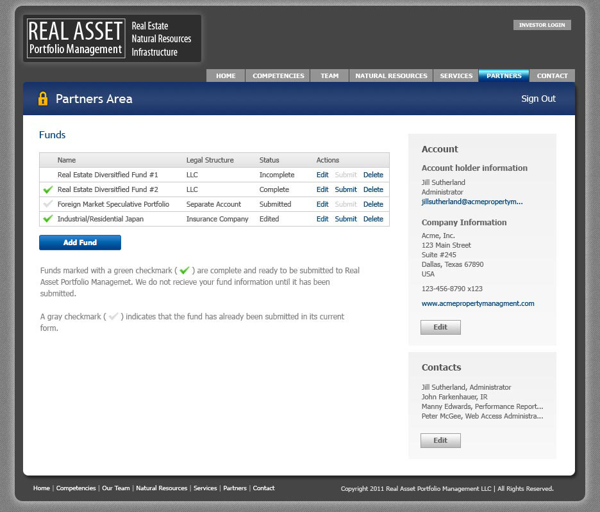The image size is (600, 512).
Task: Click the Add Fund button
Action: point(80,243)
